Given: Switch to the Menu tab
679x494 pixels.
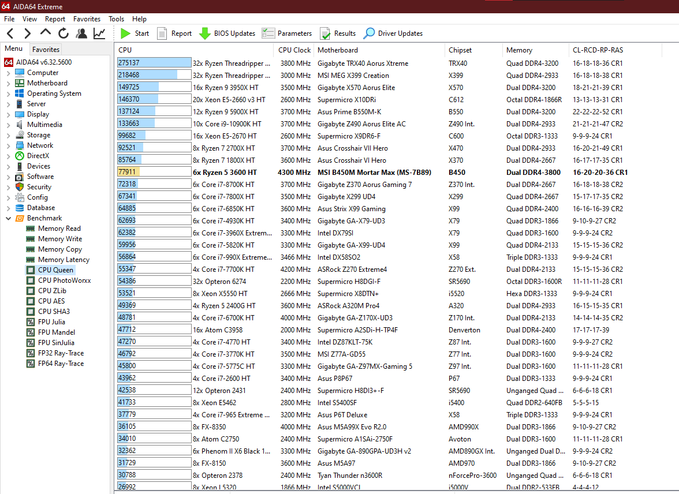Looking at the screenshot, I should (x=13, y=48).
